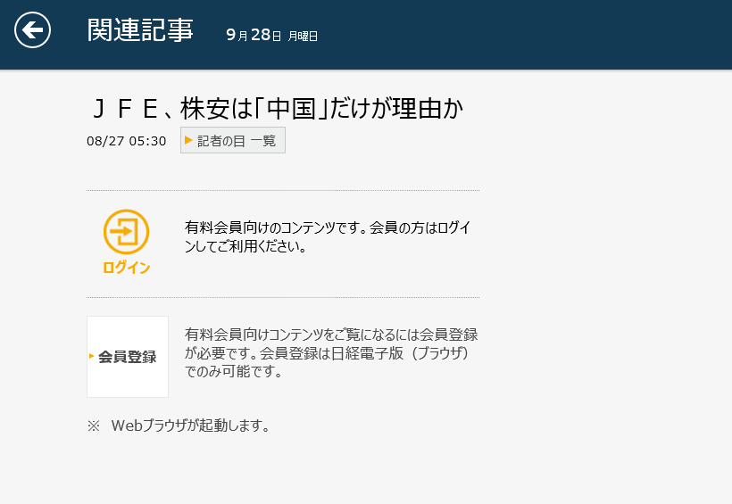This screenshot has width=732, height=504.
Task: Click the 月曜日 weekday label
Action: [x=303, y=37]
